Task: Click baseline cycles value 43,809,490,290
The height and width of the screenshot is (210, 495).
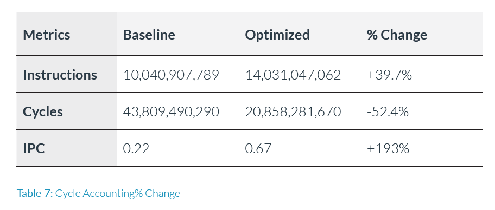Action: (171, 112)
